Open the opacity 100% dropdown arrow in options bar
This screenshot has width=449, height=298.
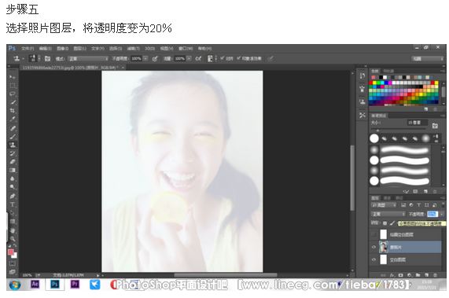[x=145, y=58]
